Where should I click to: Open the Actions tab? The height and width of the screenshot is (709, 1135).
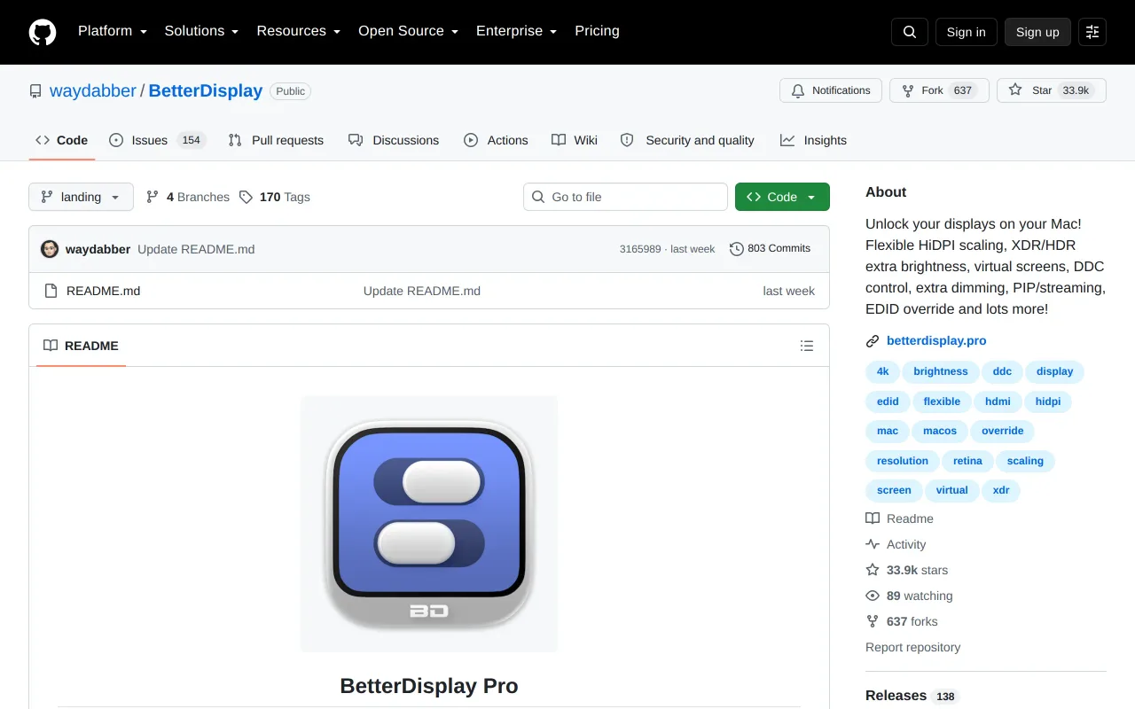pyautogui.click(x=496, y=140)
